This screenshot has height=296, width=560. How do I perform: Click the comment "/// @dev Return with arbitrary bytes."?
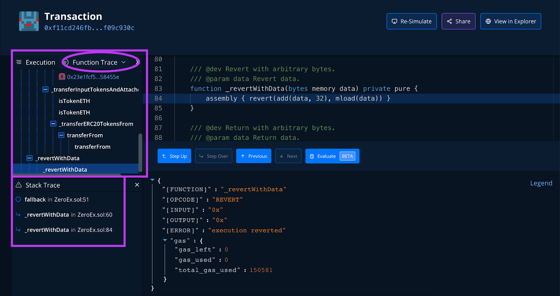coord(262,128)
